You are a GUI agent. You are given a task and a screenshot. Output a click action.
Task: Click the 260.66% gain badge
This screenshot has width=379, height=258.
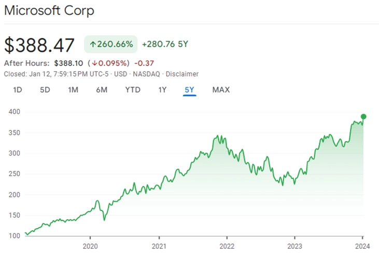(x=111, y=44)
